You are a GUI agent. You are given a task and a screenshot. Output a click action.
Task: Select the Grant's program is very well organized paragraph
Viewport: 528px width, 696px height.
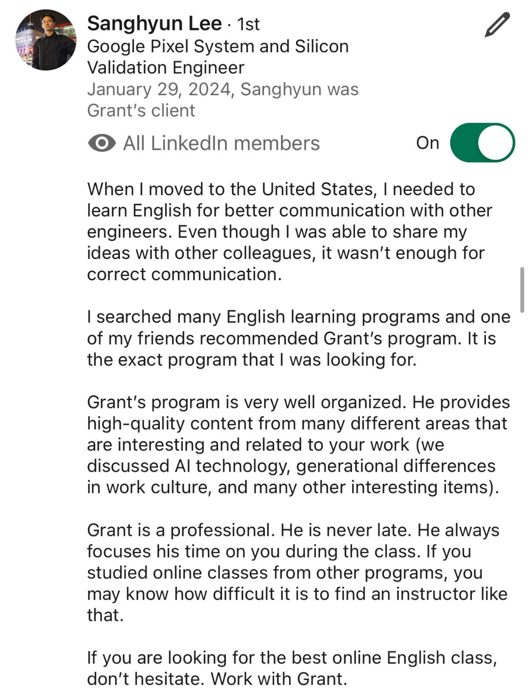click(299, 445)
